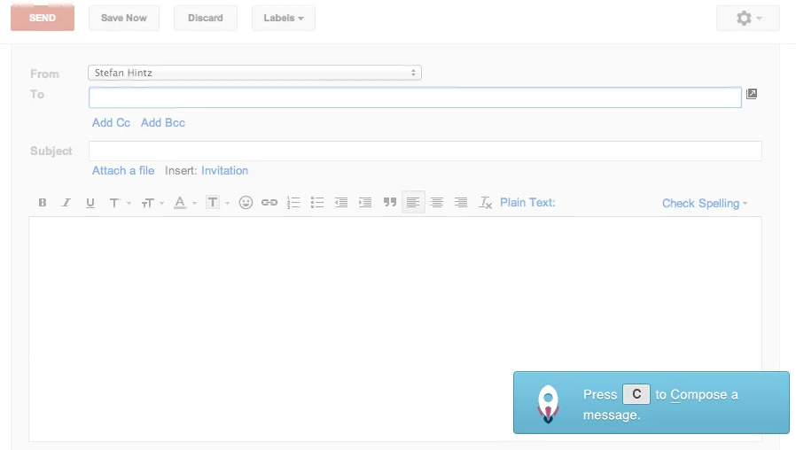Toggle italic formatting
Image resolution: width=796 pixels, height=450 pixels.
66,203
